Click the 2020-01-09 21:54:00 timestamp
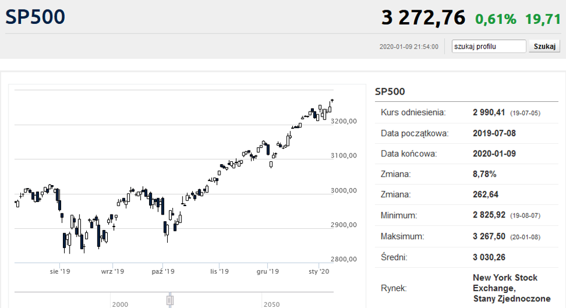The width and height of the screenshot is (566, 308). pos(408,47)
